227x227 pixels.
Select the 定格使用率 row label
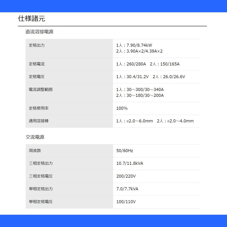click(x=39, y=108)
